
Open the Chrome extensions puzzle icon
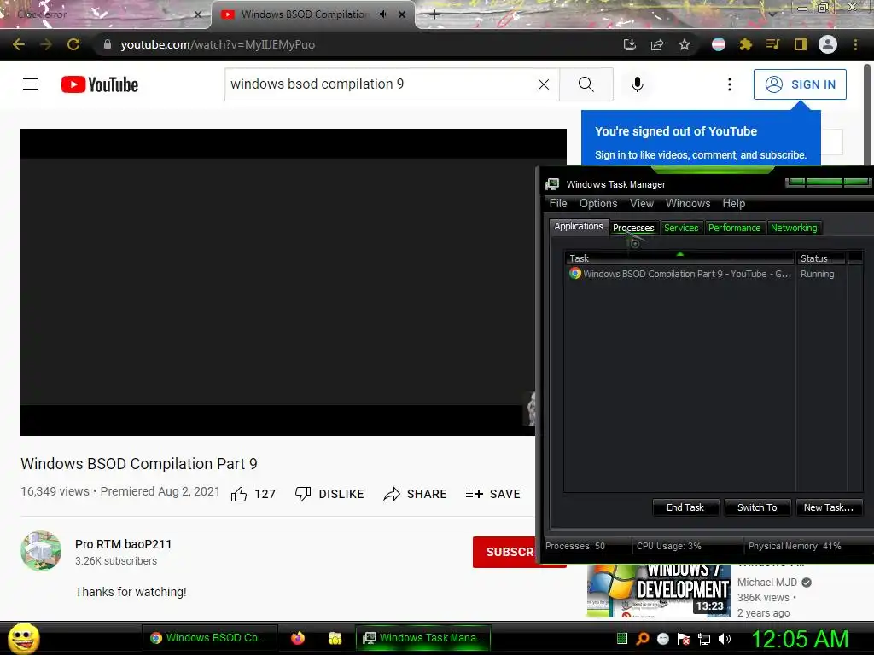[746, 44]
